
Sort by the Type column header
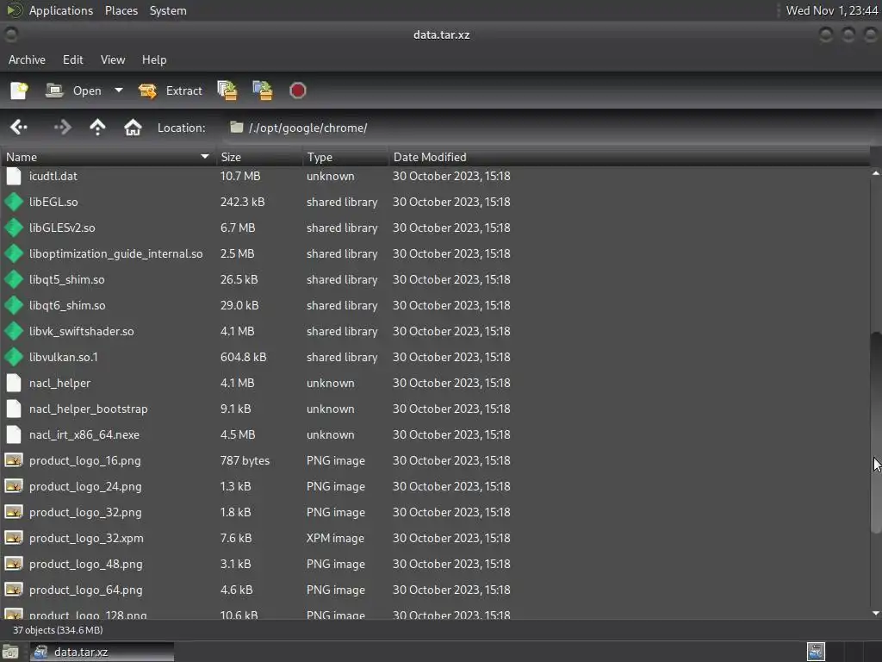(x=345, y=157)
